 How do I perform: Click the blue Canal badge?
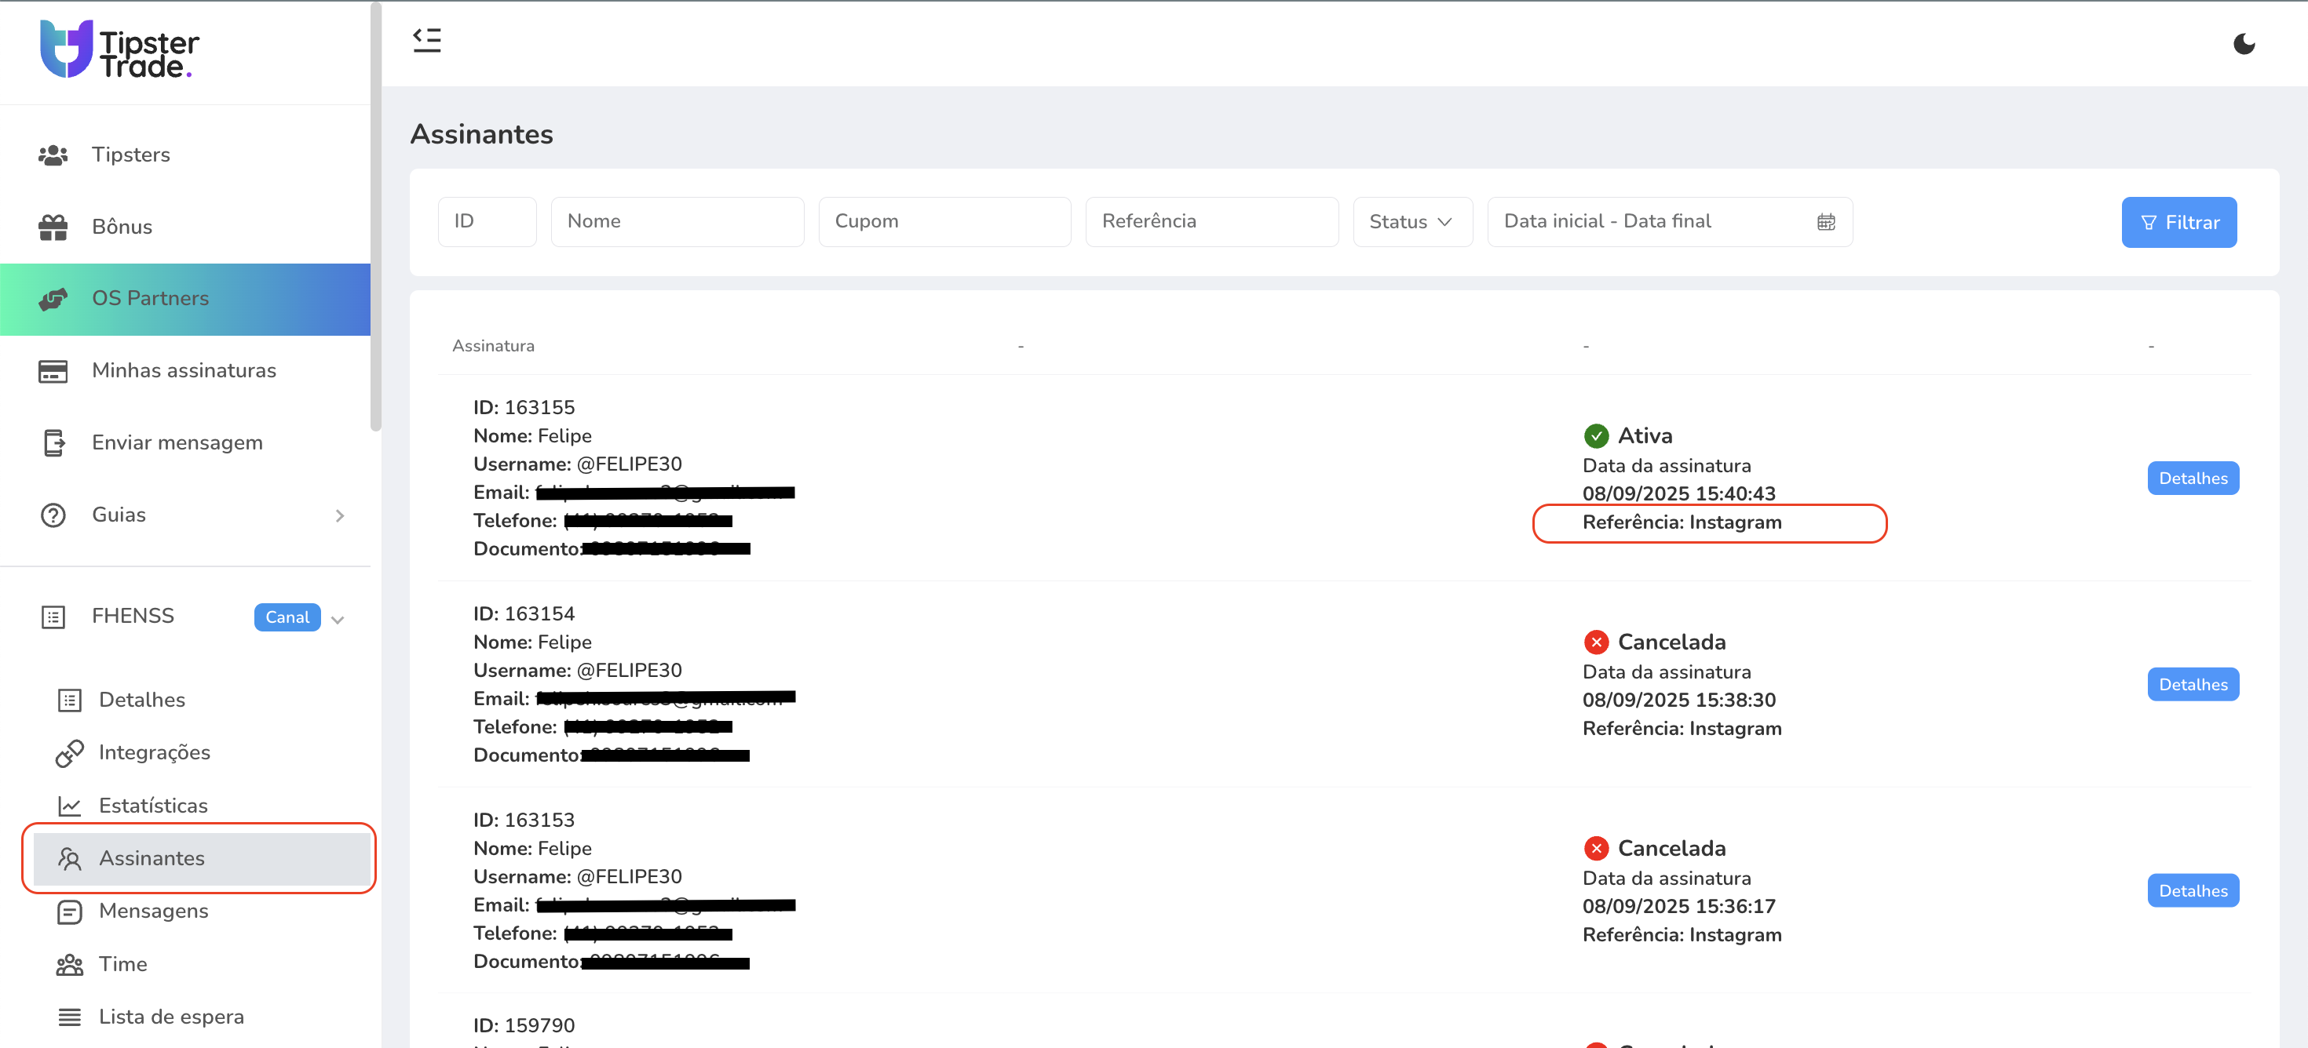287,617
